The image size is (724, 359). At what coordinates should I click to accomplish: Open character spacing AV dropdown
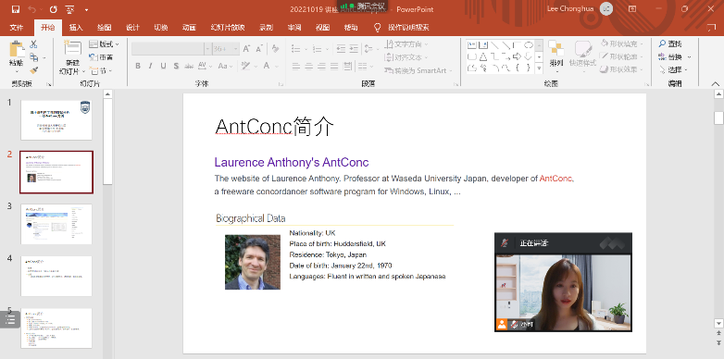(205, 66)
